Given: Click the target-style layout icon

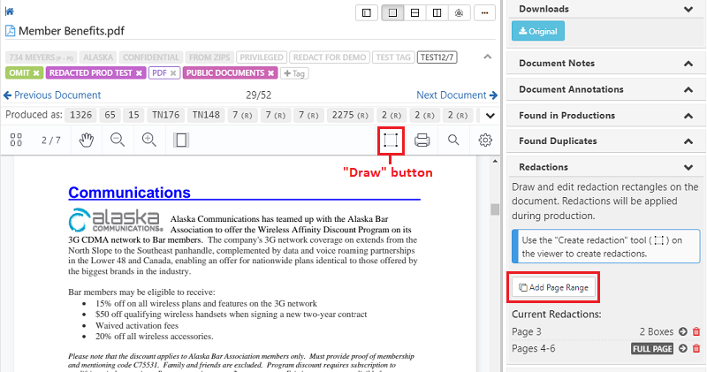Looking at the screenshot, I should click(x=459, y=13).
